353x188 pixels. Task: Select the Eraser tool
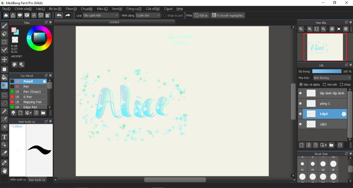(4, 34)
